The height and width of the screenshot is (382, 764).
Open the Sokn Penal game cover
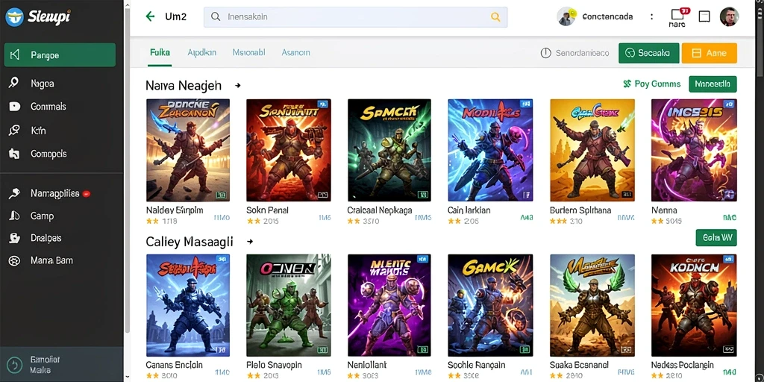pyautogui.click(x=289, y=150)
